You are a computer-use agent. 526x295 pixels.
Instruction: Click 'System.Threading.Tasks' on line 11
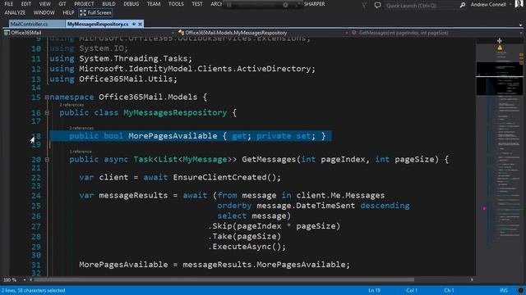coord(133,58)
